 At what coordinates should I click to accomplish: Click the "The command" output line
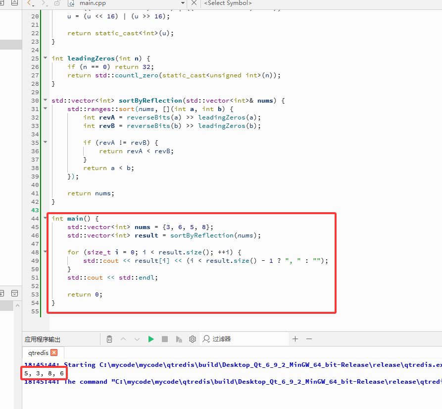(233, 382)
